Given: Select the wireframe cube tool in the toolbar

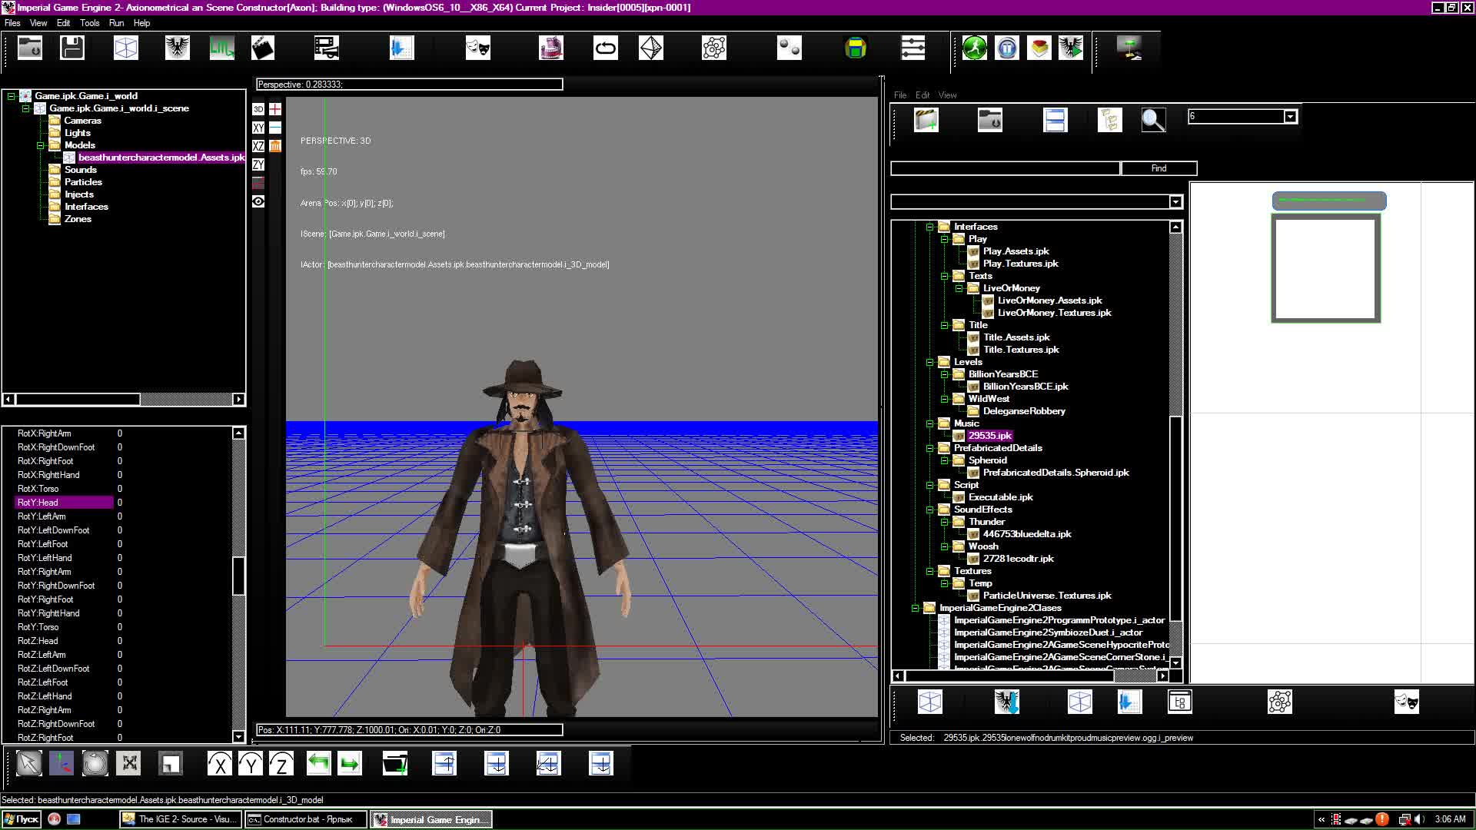Looking at the screenshot, I should tap(126, 48).
